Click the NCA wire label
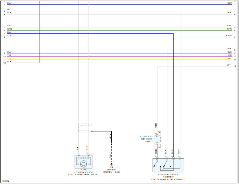 click(110, 136)
